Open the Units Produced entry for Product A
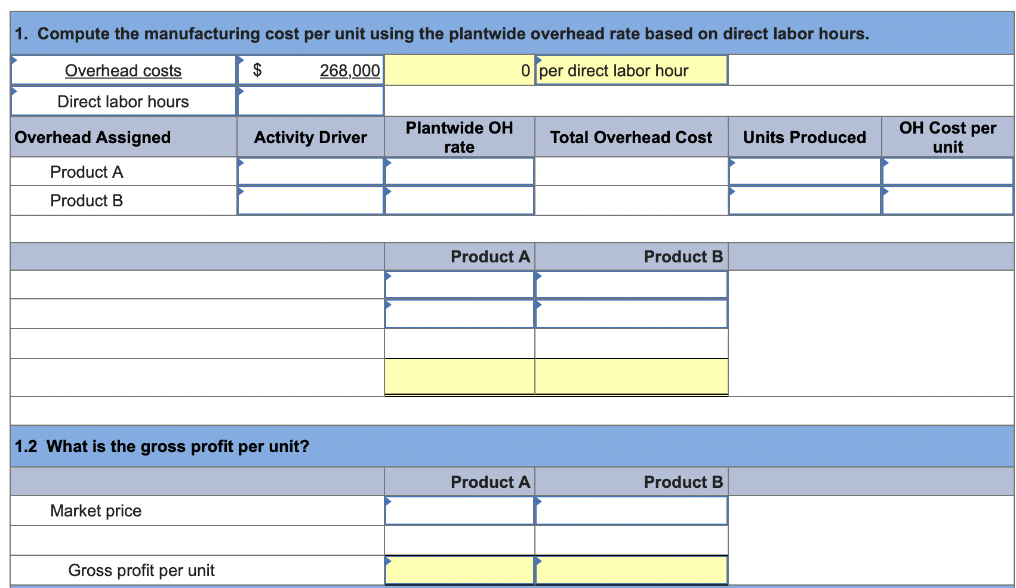This screenshot has height=588, width=1016. (x=803, y=172)
